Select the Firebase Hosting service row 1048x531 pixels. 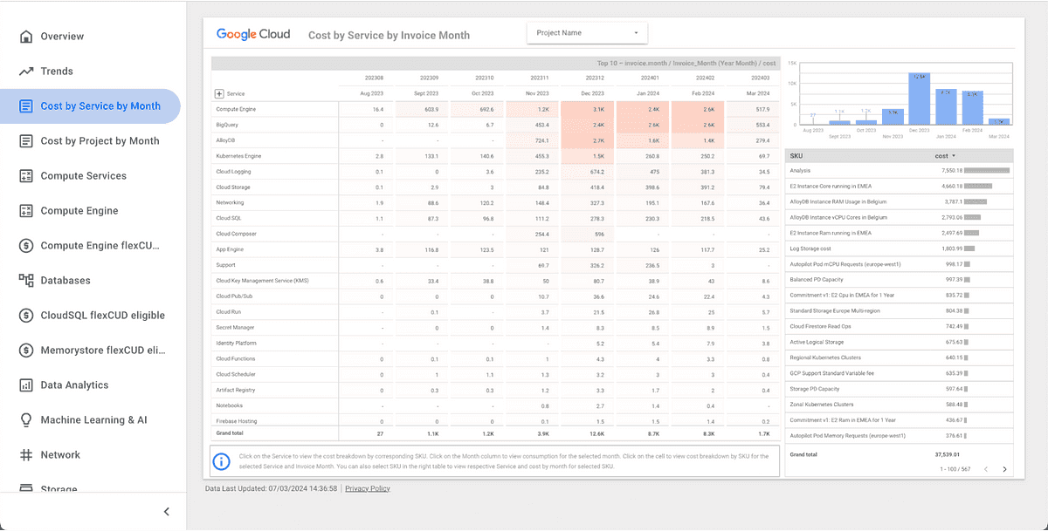click(x=495, y=421)
